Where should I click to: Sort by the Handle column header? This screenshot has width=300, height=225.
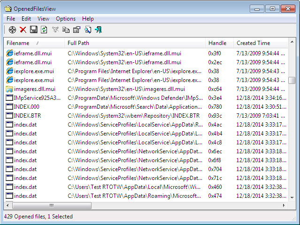[220, 43]
